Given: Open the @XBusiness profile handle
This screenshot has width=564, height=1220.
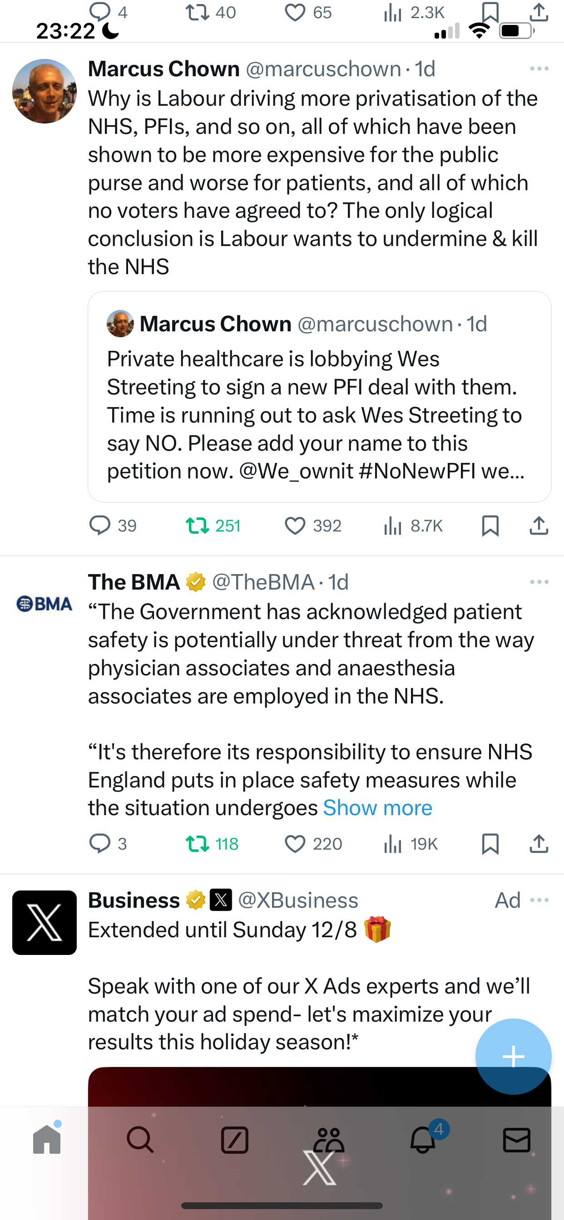Looking at the screenshot, I should click(297, 900).
